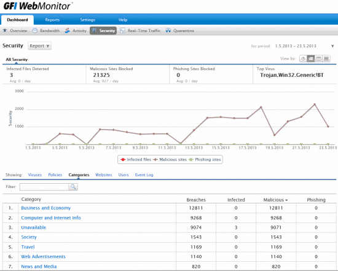This screenshot has width=338, height=271.
Task: Click the 22.5.2013 peak chart point
Action: pyautogui.click(x=315, y=104)
